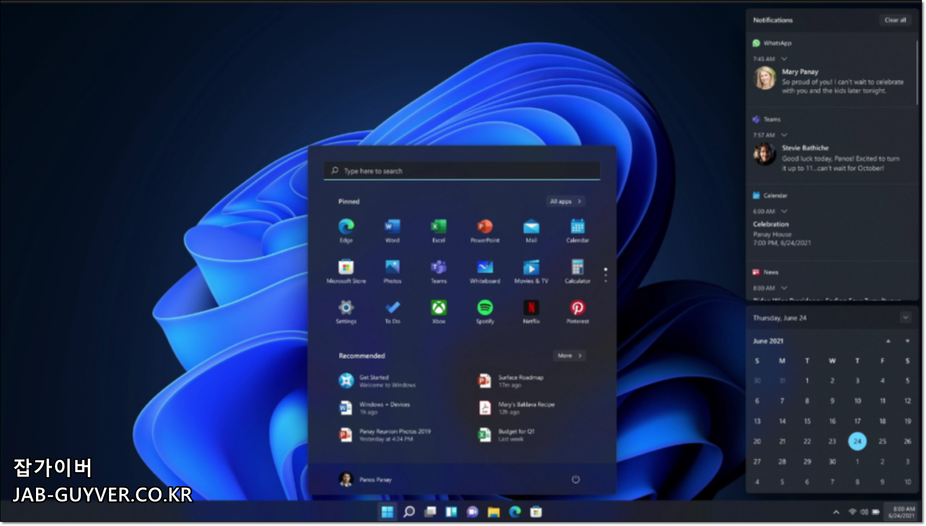This screenshot has height=526, width=926.
Task: Open Stevie Bathiche Teams message
Action: click(x=827, y=157)
